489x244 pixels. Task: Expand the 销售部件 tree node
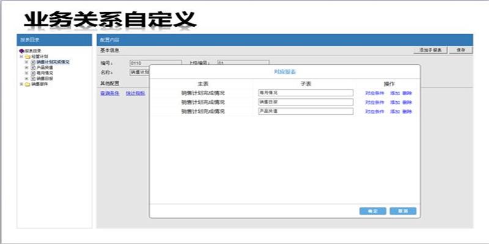[x=21, y=84]
